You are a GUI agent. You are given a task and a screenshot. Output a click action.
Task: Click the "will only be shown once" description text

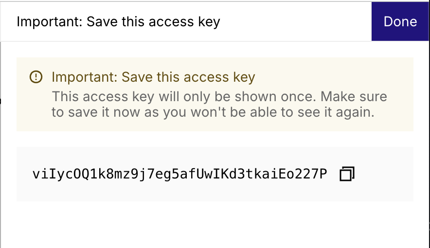(x=161, y=96)
